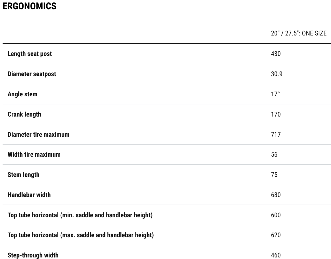Image resolution: width=331 pixels, height=259 pixels.
Task: Select the 620 top tube value
Action: coord(276,235)
